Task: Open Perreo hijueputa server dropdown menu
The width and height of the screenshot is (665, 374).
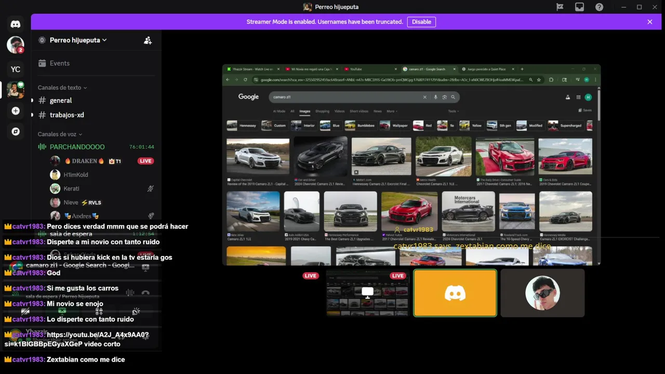Action: point(78,40)
